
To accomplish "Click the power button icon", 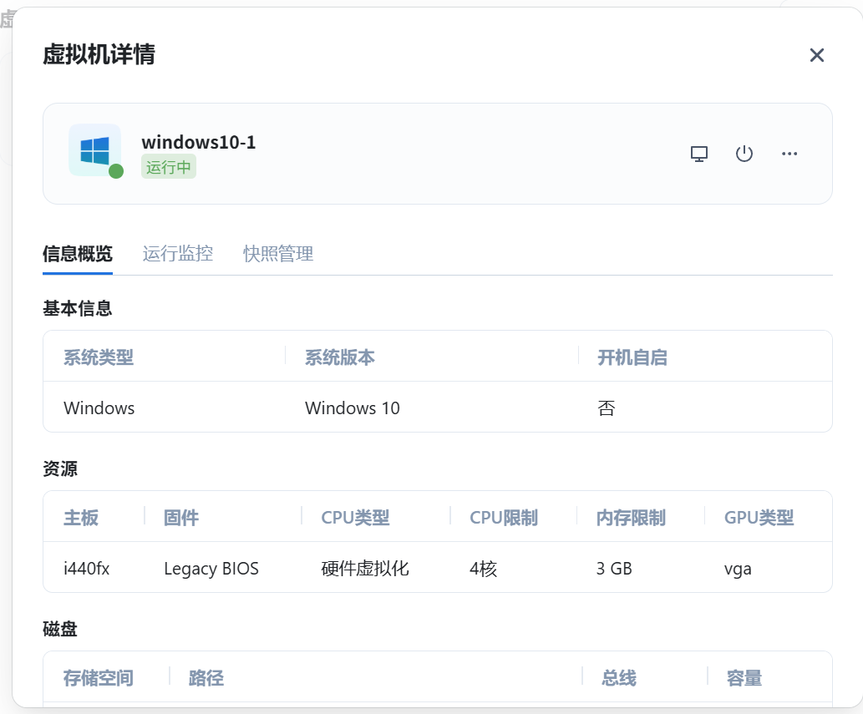I will tap(744, 154).
